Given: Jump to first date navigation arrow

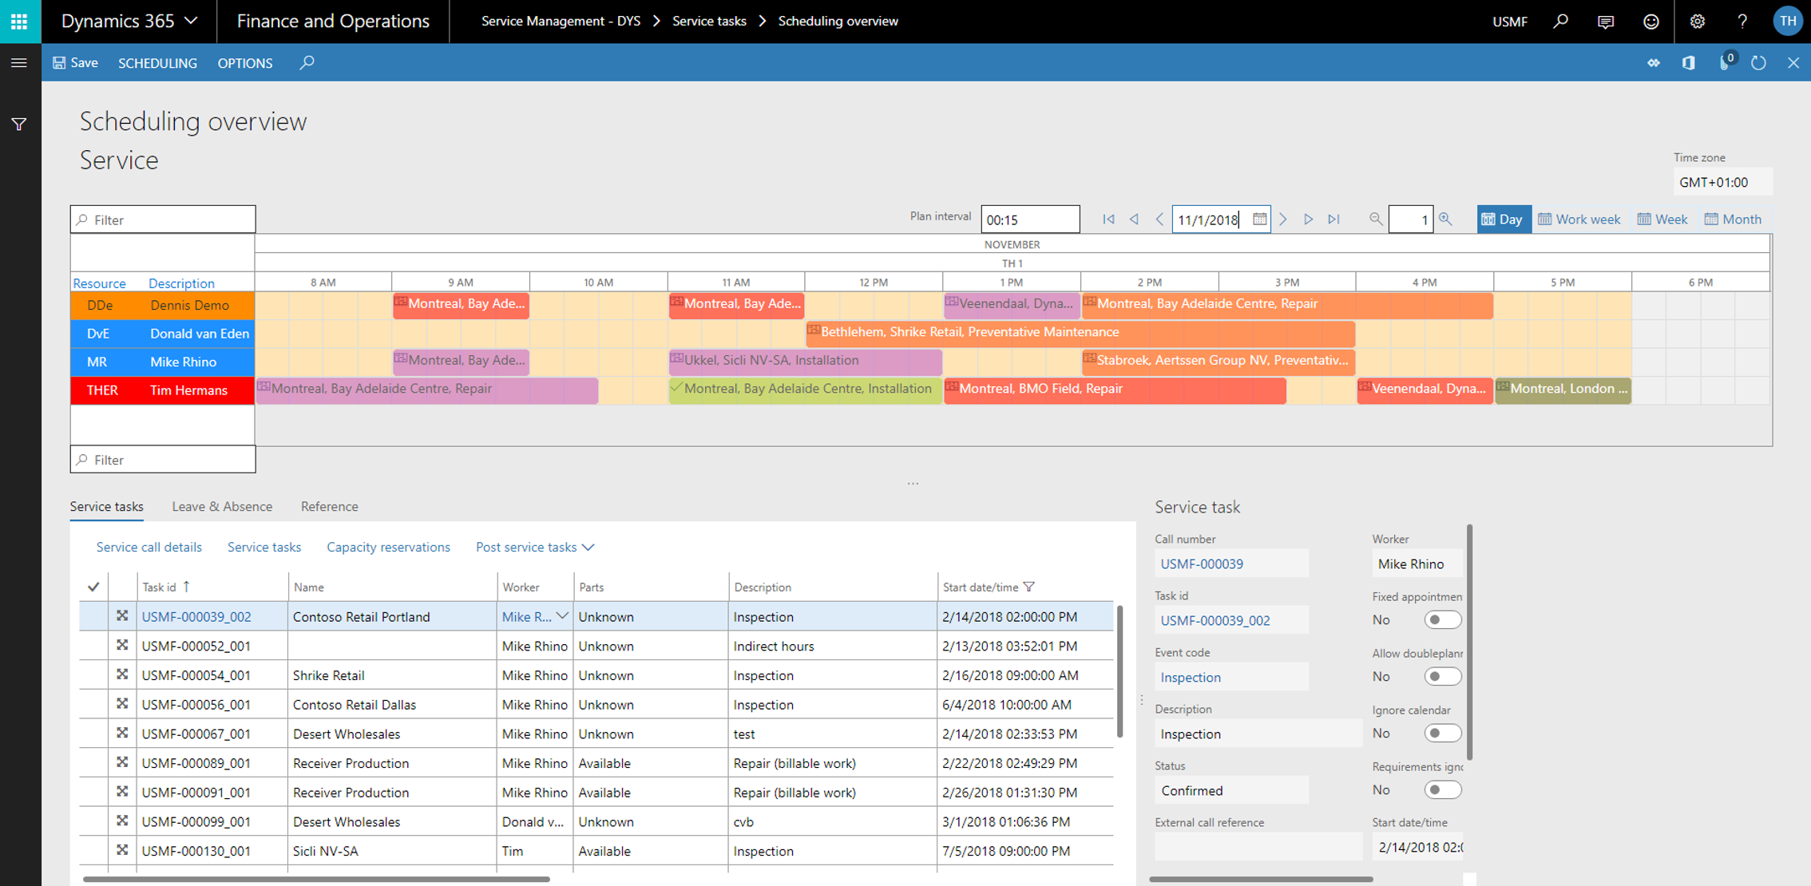Looking at the screenshot, I should pos(1108,220).
